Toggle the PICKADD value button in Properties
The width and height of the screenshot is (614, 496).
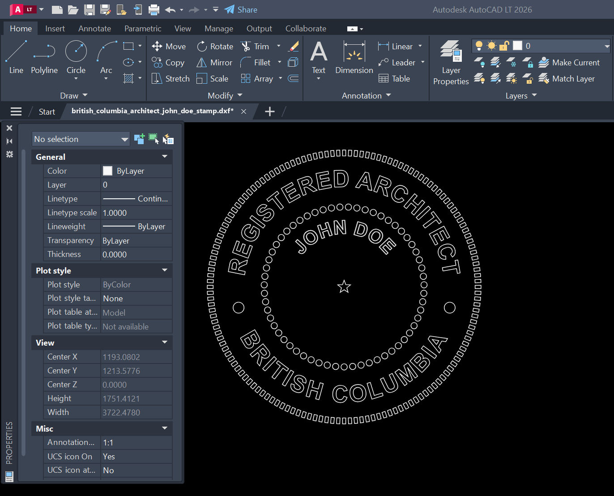pyautogui.click(x=139, y=139)
